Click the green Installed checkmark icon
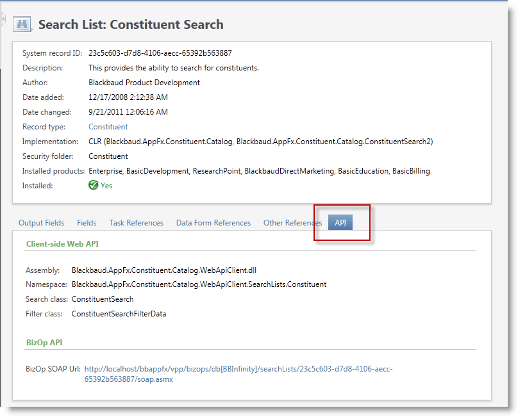The width and height of the screenshot is (518, 417). coord(94,186)
